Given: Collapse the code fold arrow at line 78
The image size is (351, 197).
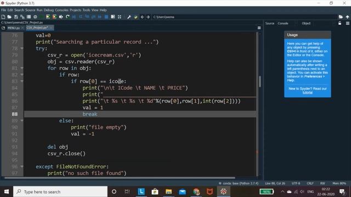Looking at the screenshot, I should pos(22,48).
